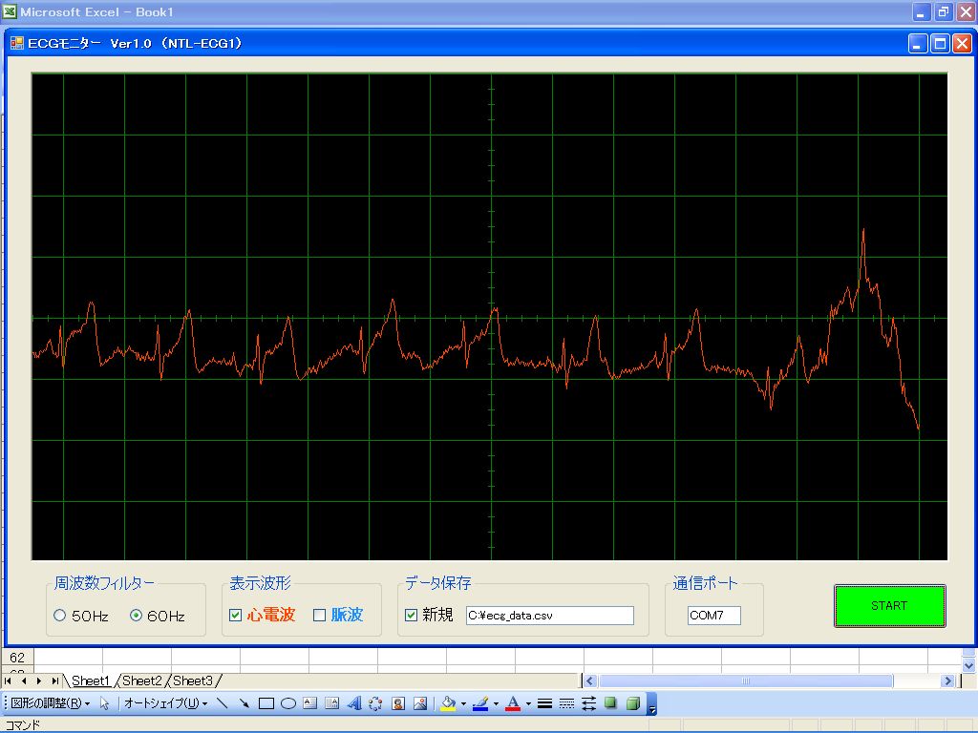Screen dimensions: 978x733
Task: Select the Oval drawing tool
Action: click(288, 703)
